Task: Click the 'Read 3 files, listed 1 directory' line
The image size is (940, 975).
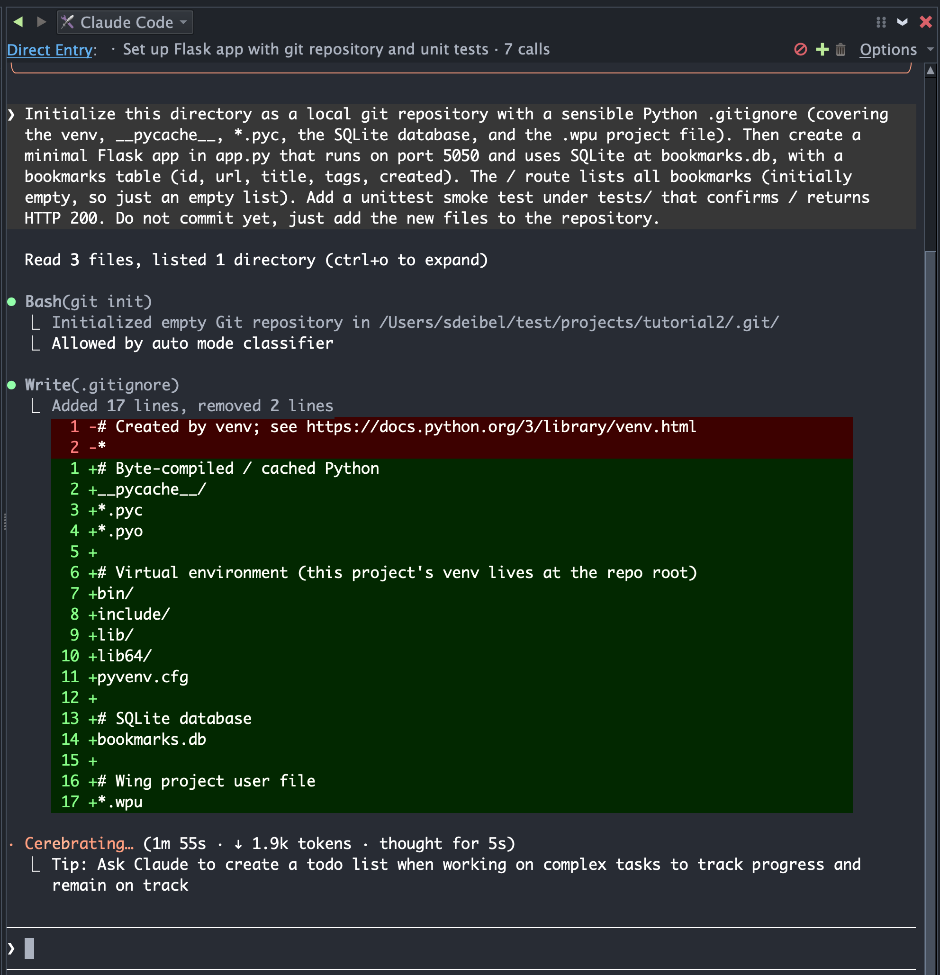Action: [256, 260]
